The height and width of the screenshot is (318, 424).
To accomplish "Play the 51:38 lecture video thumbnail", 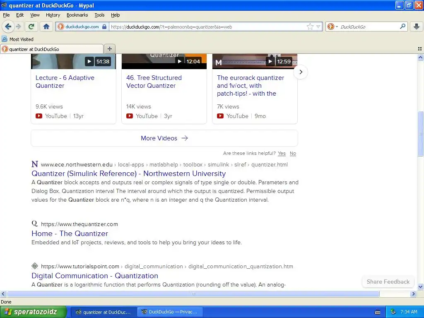I will tap(74, 61).
